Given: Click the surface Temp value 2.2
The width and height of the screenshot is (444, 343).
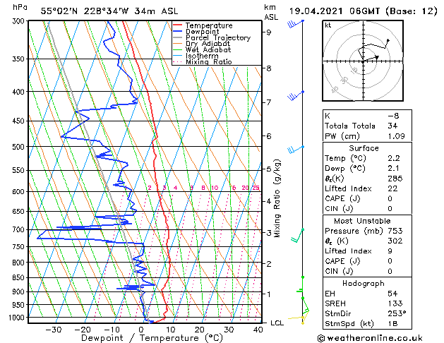Looking at the screenshot, I should pyautogui.click(x=394, y=159).
